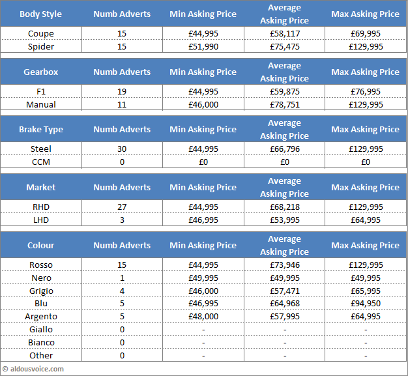Click the "Giallo" colour cell
408x376 pixels.
[x=41, y=330]
